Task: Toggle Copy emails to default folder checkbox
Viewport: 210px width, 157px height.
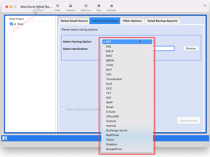Action: coord(63,109)
